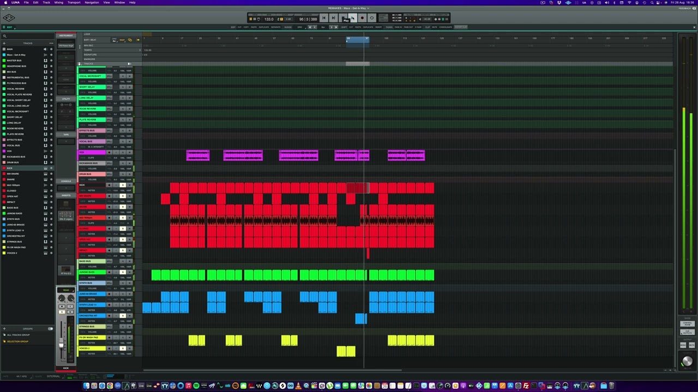Click the color square next to EFFECTS BUS

click(4, 140)
